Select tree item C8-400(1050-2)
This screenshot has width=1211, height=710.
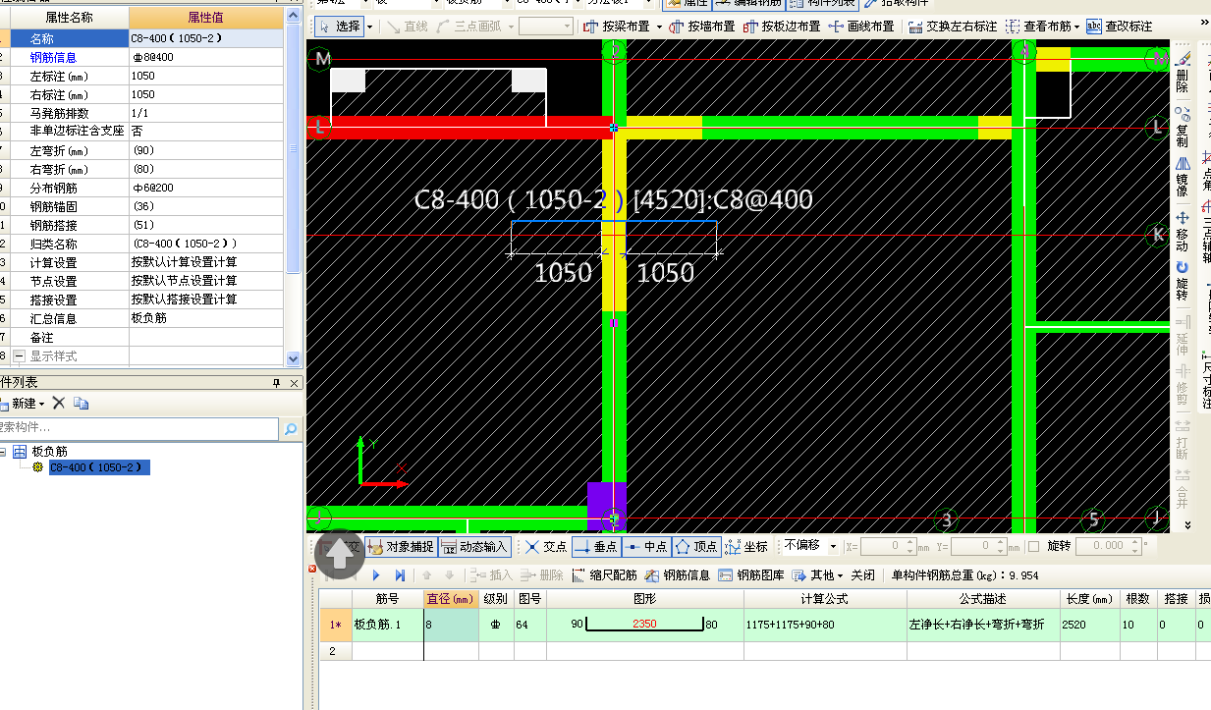[x=99, y=467]
